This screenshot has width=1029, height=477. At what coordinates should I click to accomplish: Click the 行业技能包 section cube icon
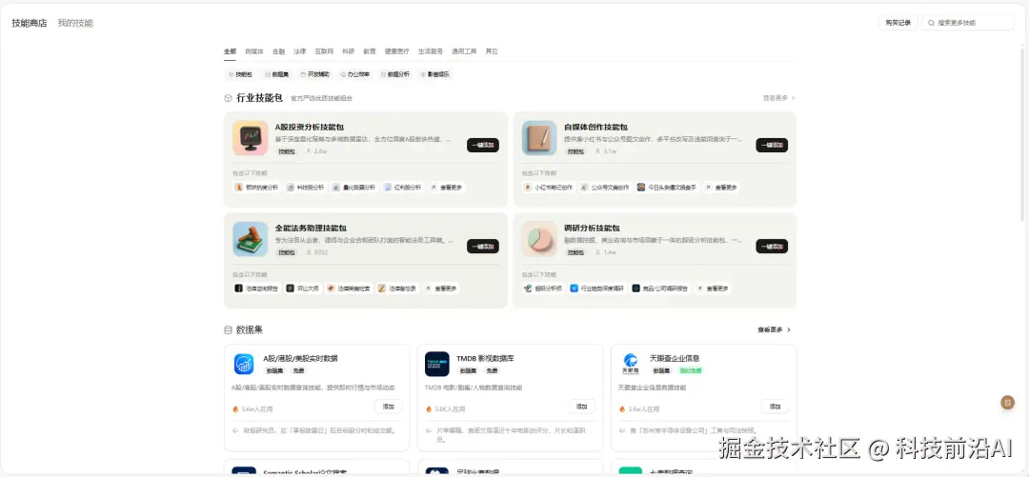tap(229, 98)
